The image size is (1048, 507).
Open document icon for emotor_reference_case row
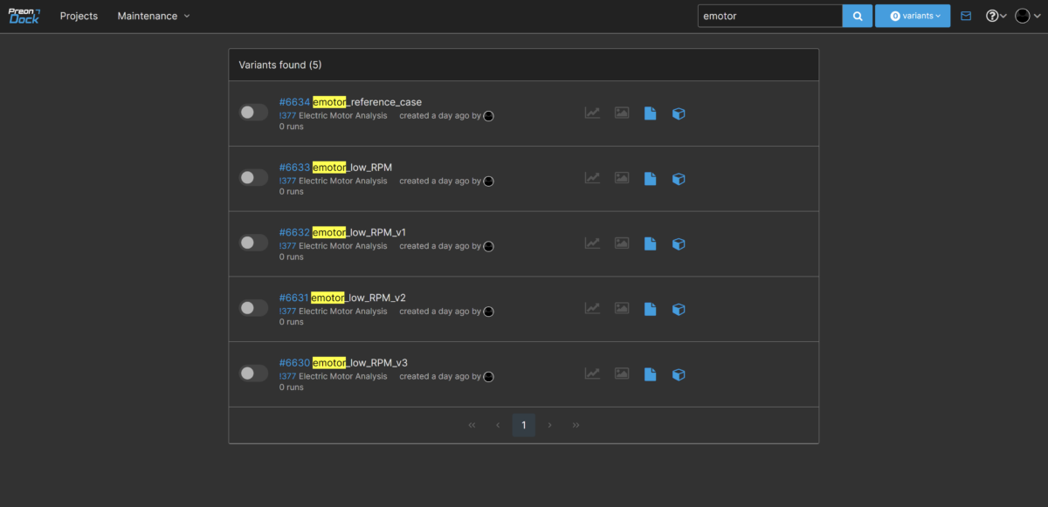tap(650, 113)
